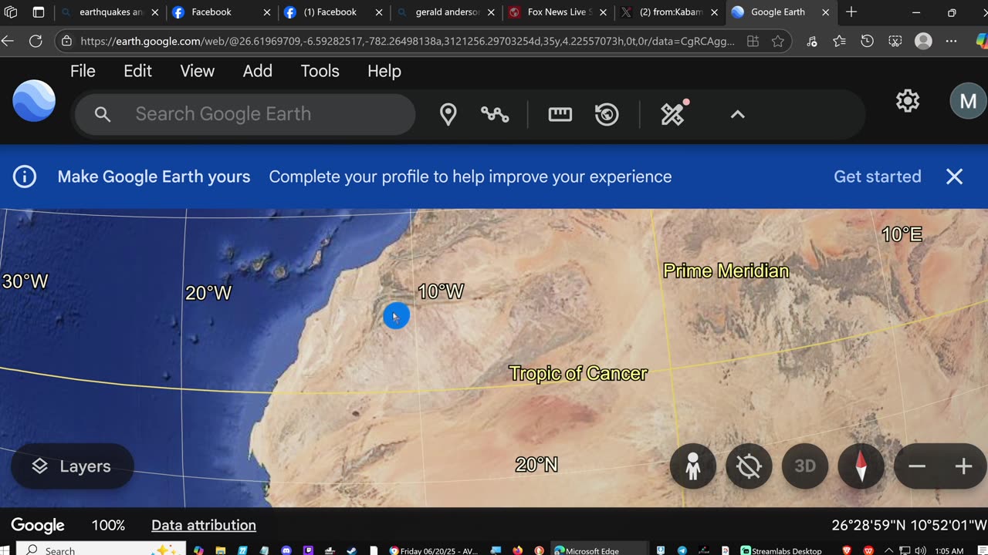Open the Tools menu
Screen dimensions: 988x555
point(320,71)
